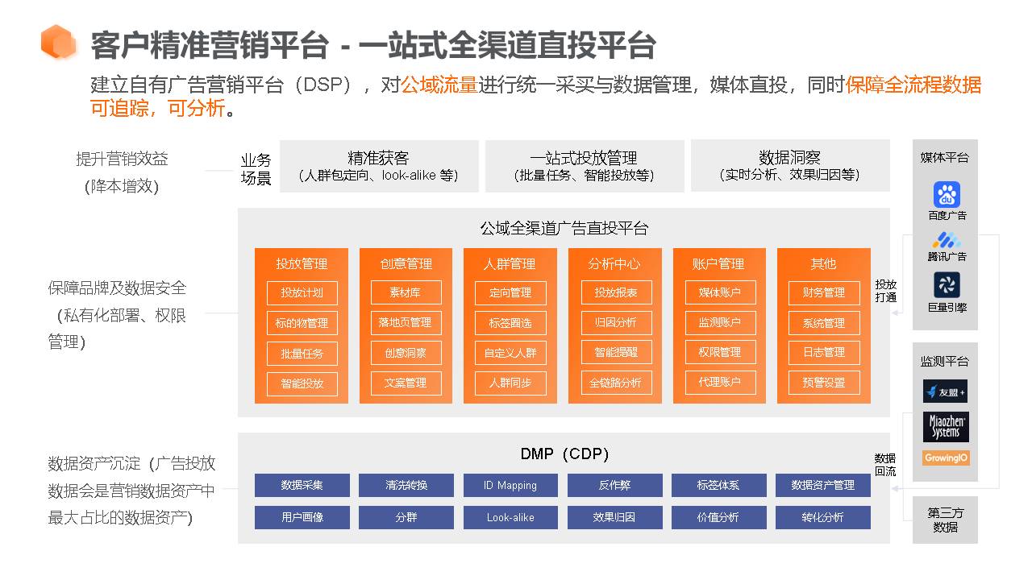Click the 其他 column heading
This screenshot has width=1032, height=580.
click(823, 263)
